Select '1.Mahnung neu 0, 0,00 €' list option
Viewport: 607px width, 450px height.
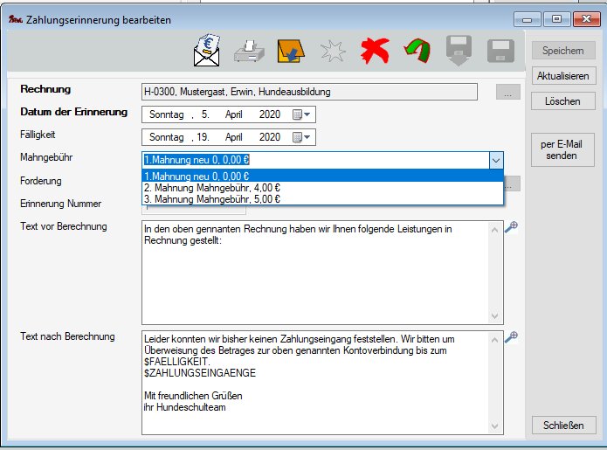pos(321,175)
